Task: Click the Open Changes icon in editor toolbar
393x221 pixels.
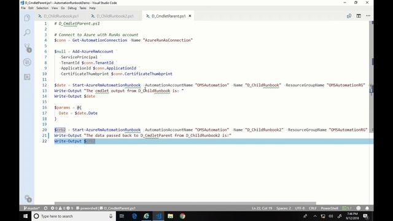Action: pyautogui.click(x=349, y=16)
